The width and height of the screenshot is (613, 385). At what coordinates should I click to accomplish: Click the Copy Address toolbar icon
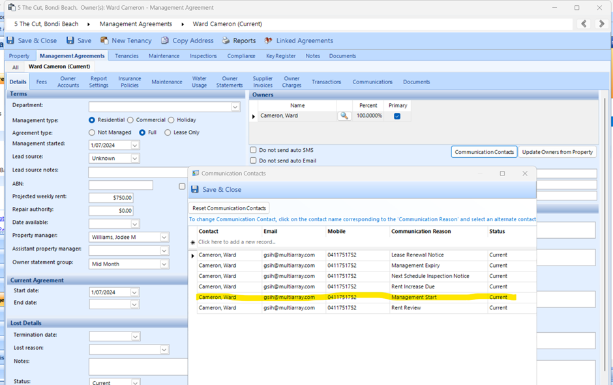tap(164, 40)
